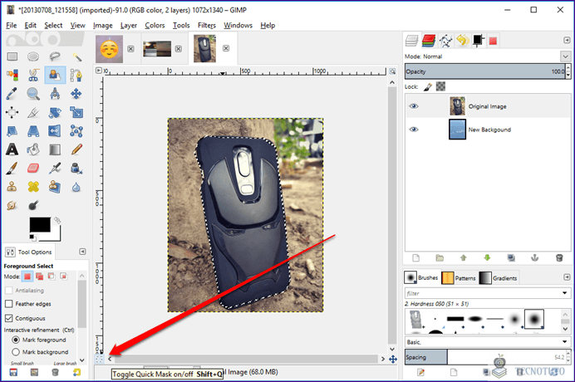Screen dimensions: 575x382
Task: Hide the Original Image layer
Action: click(x=414, y=106)
